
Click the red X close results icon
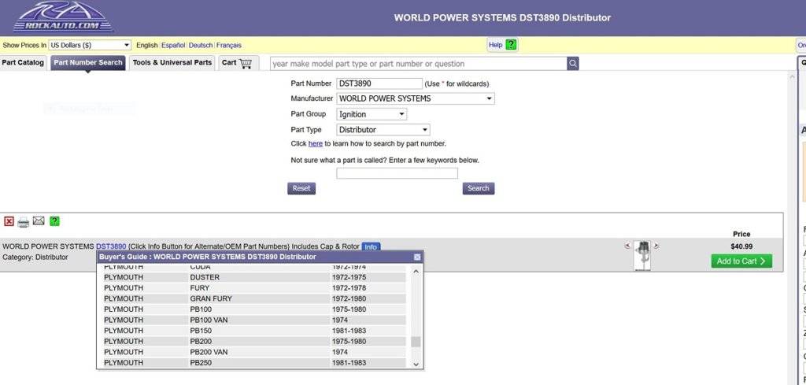tap(9, 221)
